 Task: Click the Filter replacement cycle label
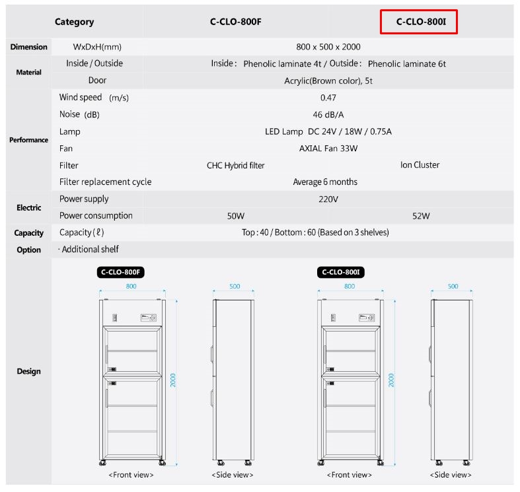(105, 182)
